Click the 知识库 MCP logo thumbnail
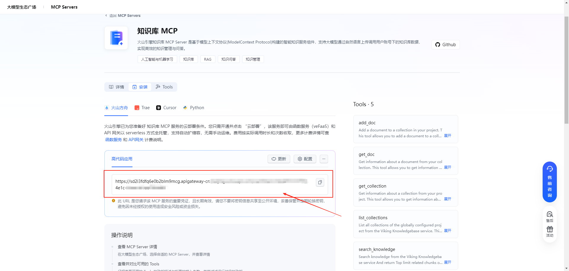Viewport: 569px width, 271px height. pyautogui.click(x=116, y=38)
